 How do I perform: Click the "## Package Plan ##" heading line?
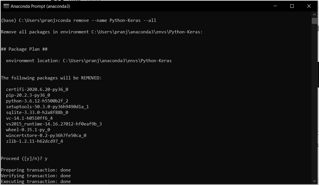[x=24, y=49]
